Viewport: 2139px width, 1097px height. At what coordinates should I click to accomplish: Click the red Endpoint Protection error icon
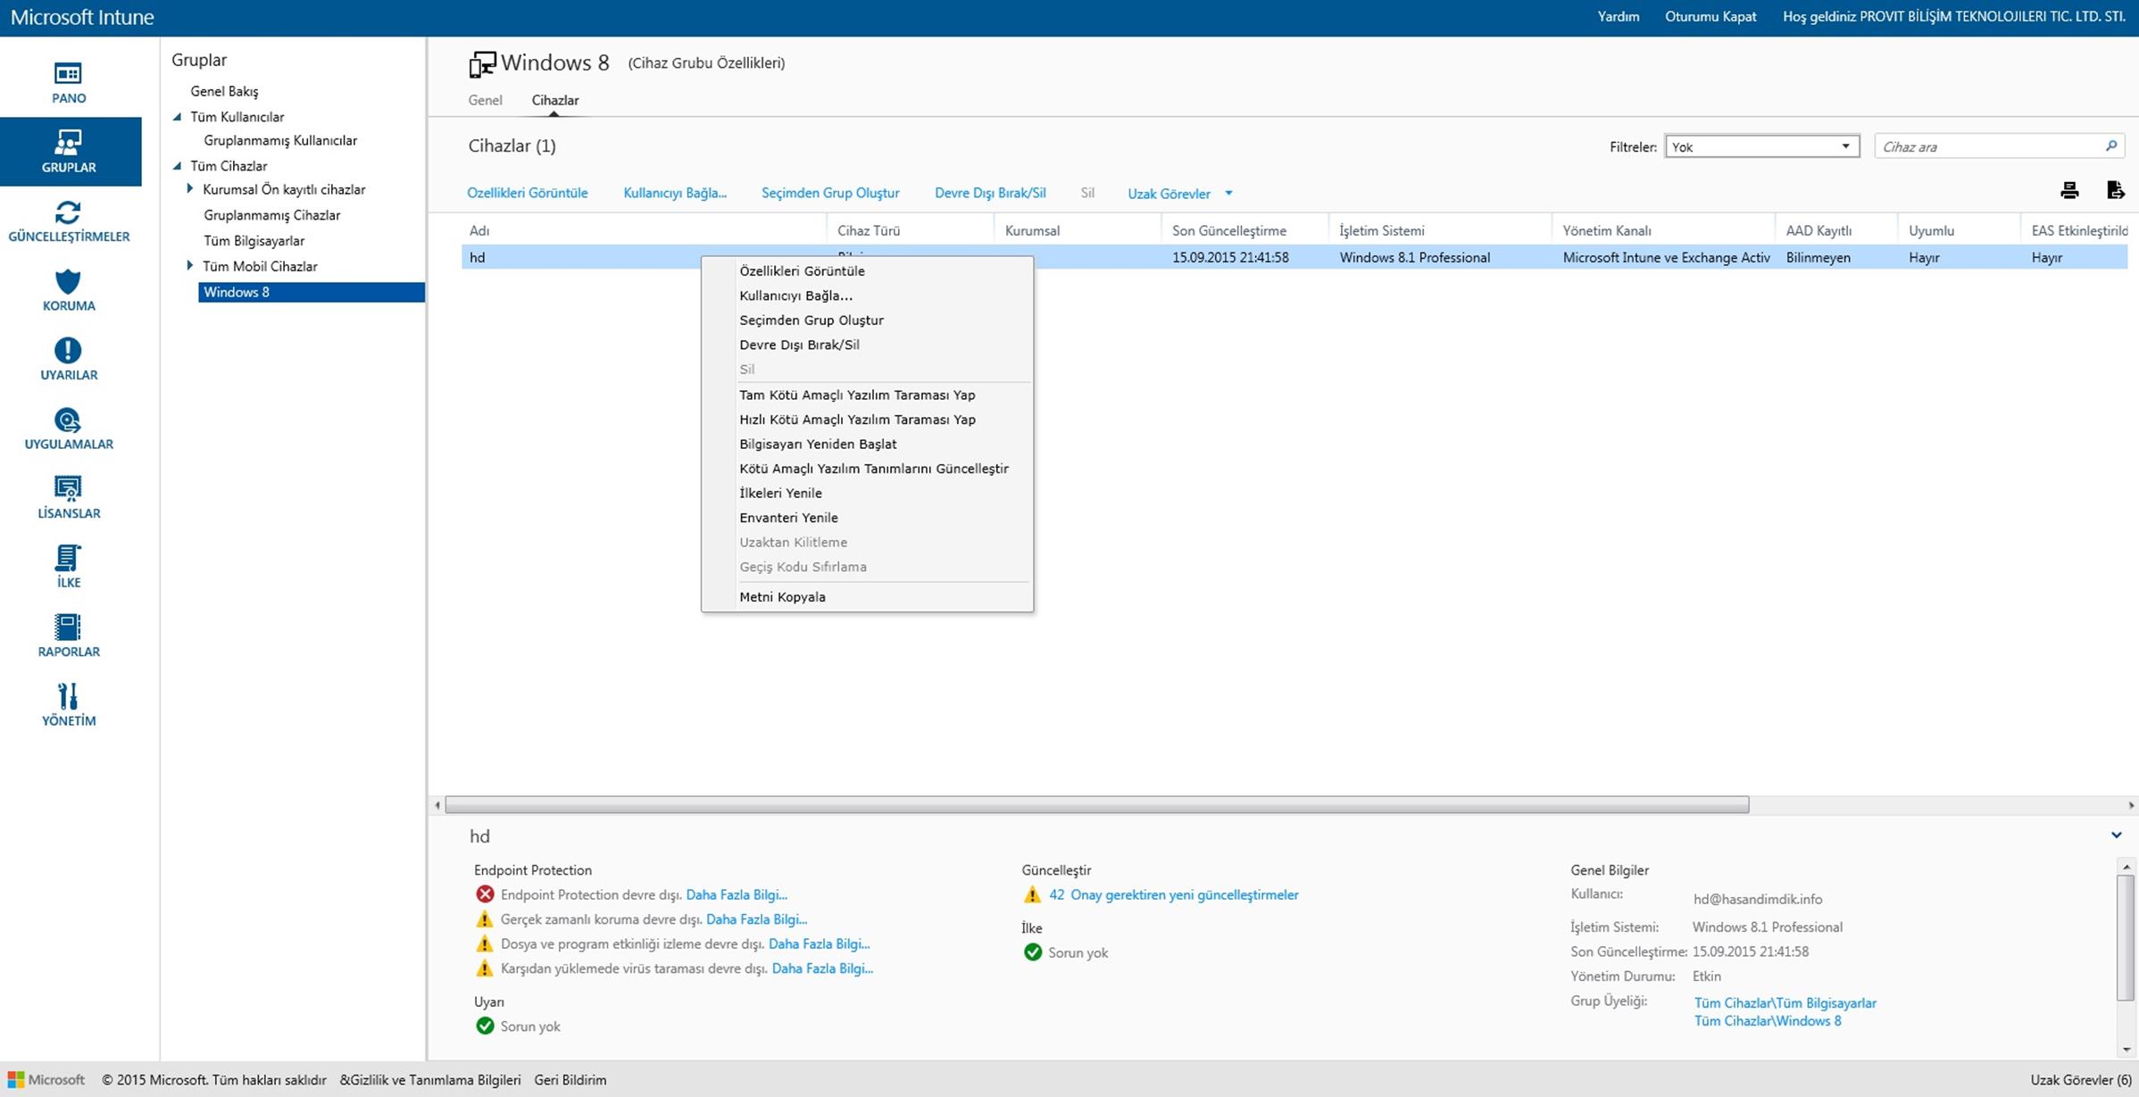pos(485,894)
